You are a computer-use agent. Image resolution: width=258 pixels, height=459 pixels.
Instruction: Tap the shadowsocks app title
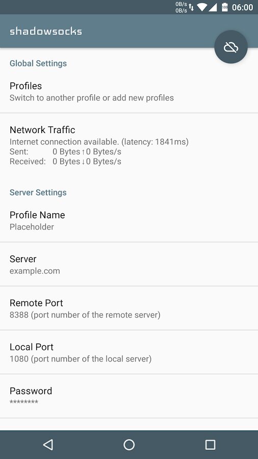point(45,31)
